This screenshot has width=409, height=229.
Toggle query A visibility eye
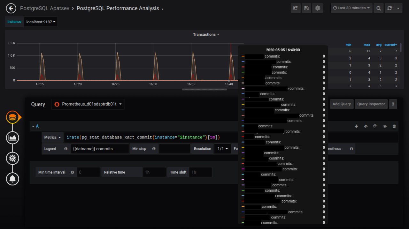(385, 126)
